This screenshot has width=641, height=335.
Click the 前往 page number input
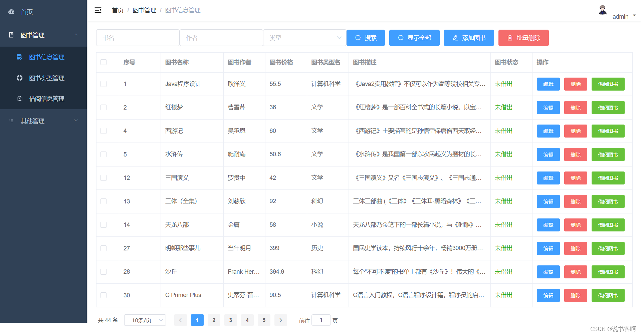click(x=321, y=320)
